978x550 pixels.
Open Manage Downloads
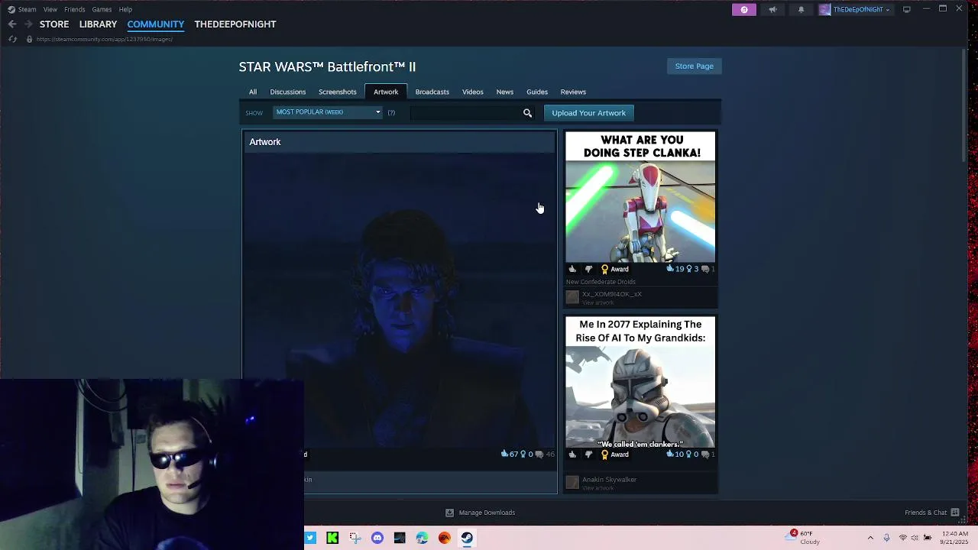480,513
